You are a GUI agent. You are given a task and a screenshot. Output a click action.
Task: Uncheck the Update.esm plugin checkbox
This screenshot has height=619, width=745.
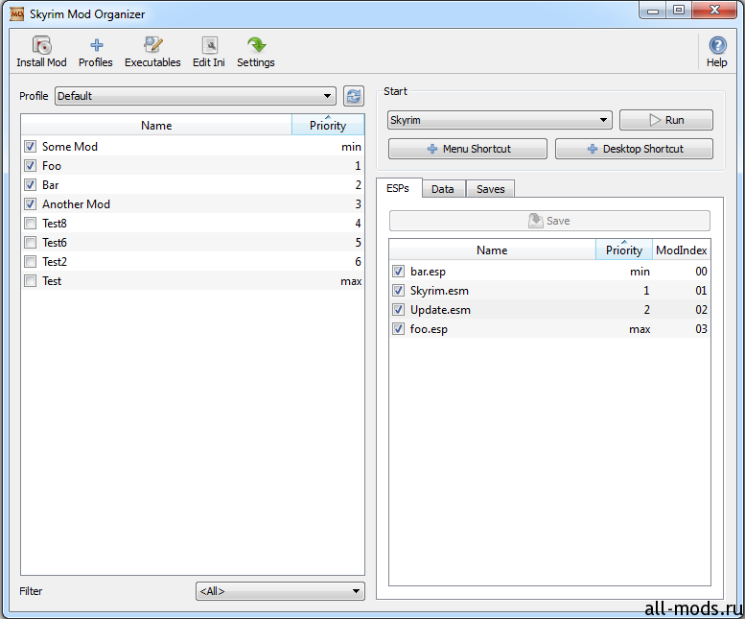tap(398, 310)
